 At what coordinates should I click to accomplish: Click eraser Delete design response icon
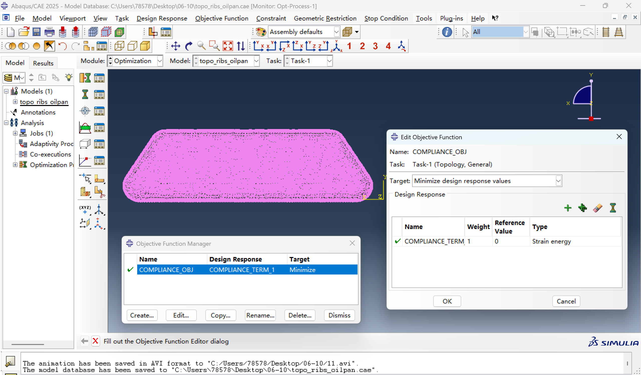[597, 208]
